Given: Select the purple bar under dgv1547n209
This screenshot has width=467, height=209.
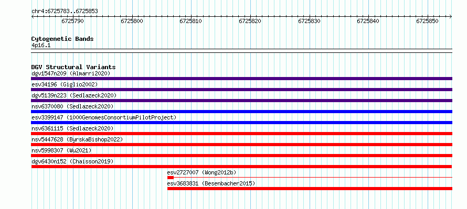Looking at the screenshot, I should 241,79.
